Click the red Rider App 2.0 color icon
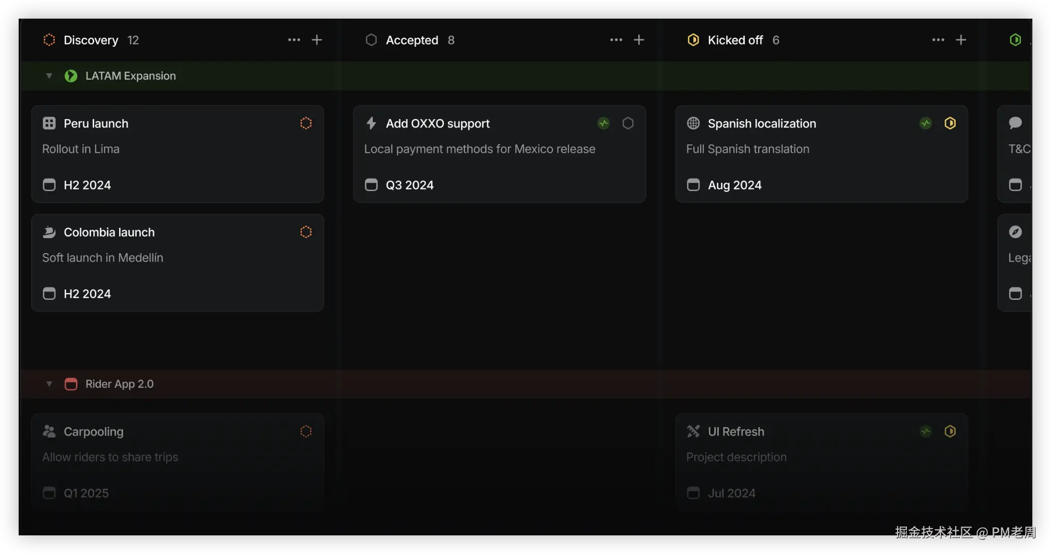 [x=71, y=384]
